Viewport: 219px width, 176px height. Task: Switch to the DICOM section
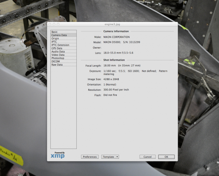(x=55, y=61)
